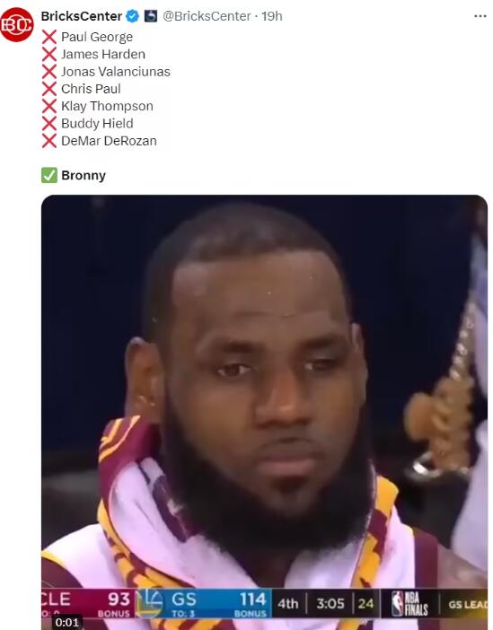Open the tweet via the 19h timestamp
The height and width of the screenshot is (630, 493).
coord(272,16)
